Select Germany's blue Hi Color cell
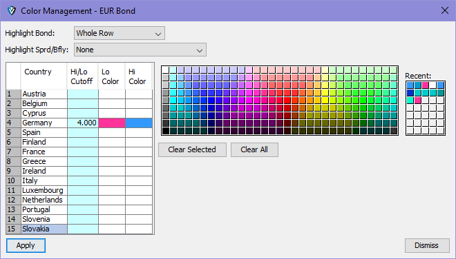 coord(139,123)
